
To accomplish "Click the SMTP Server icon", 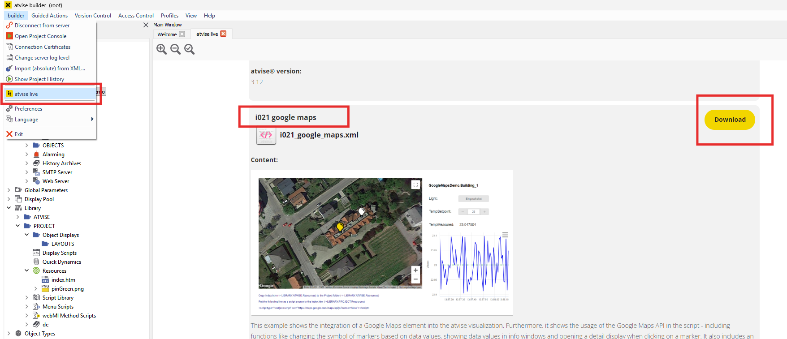I will click(x=36, y=172).
